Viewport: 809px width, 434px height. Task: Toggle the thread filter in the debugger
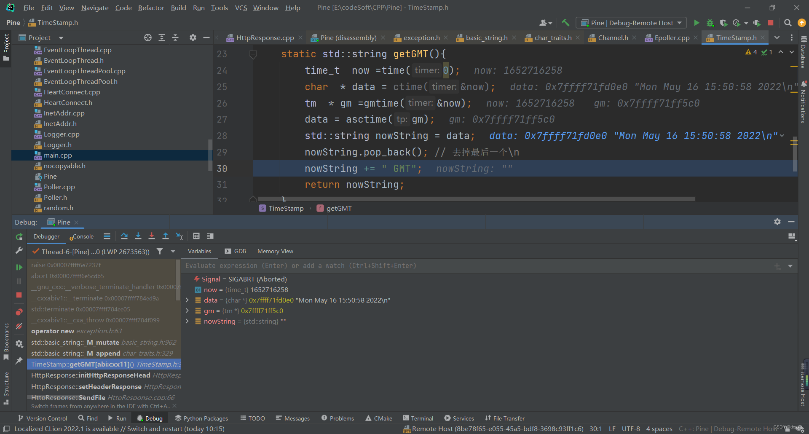160,251
